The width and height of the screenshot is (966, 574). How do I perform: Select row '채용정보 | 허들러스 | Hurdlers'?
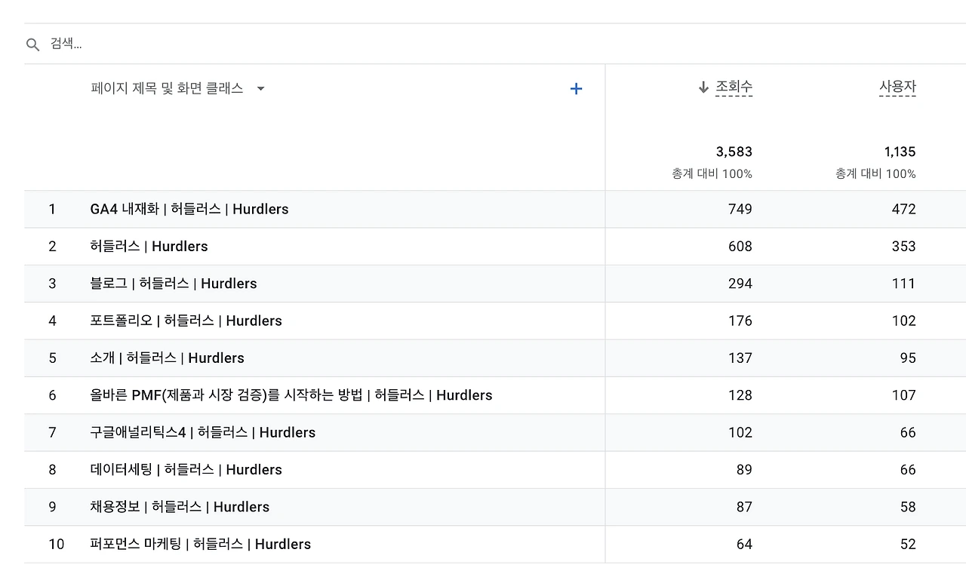(x=495, y=507)
